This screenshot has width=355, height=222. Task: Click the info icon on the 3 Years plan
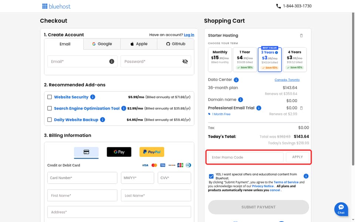[x=277, y=53]
